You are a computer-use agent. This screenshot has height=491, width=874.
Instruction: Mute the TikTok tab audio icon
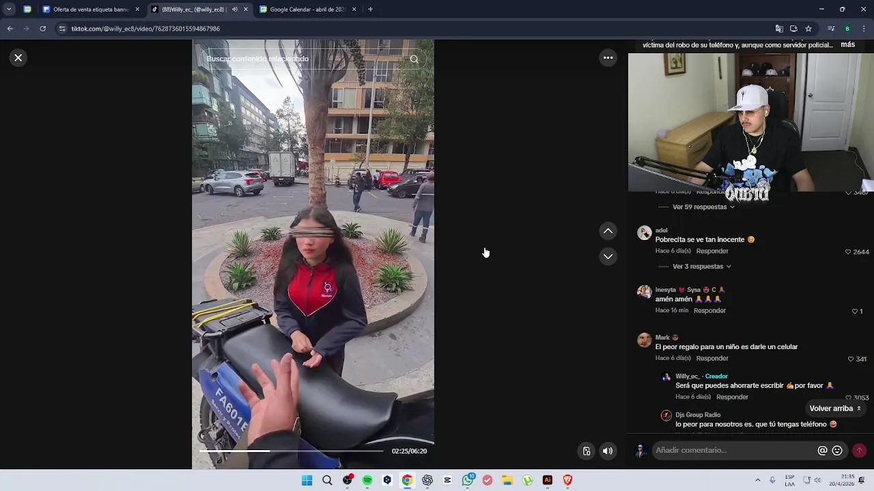pos(235,10)
